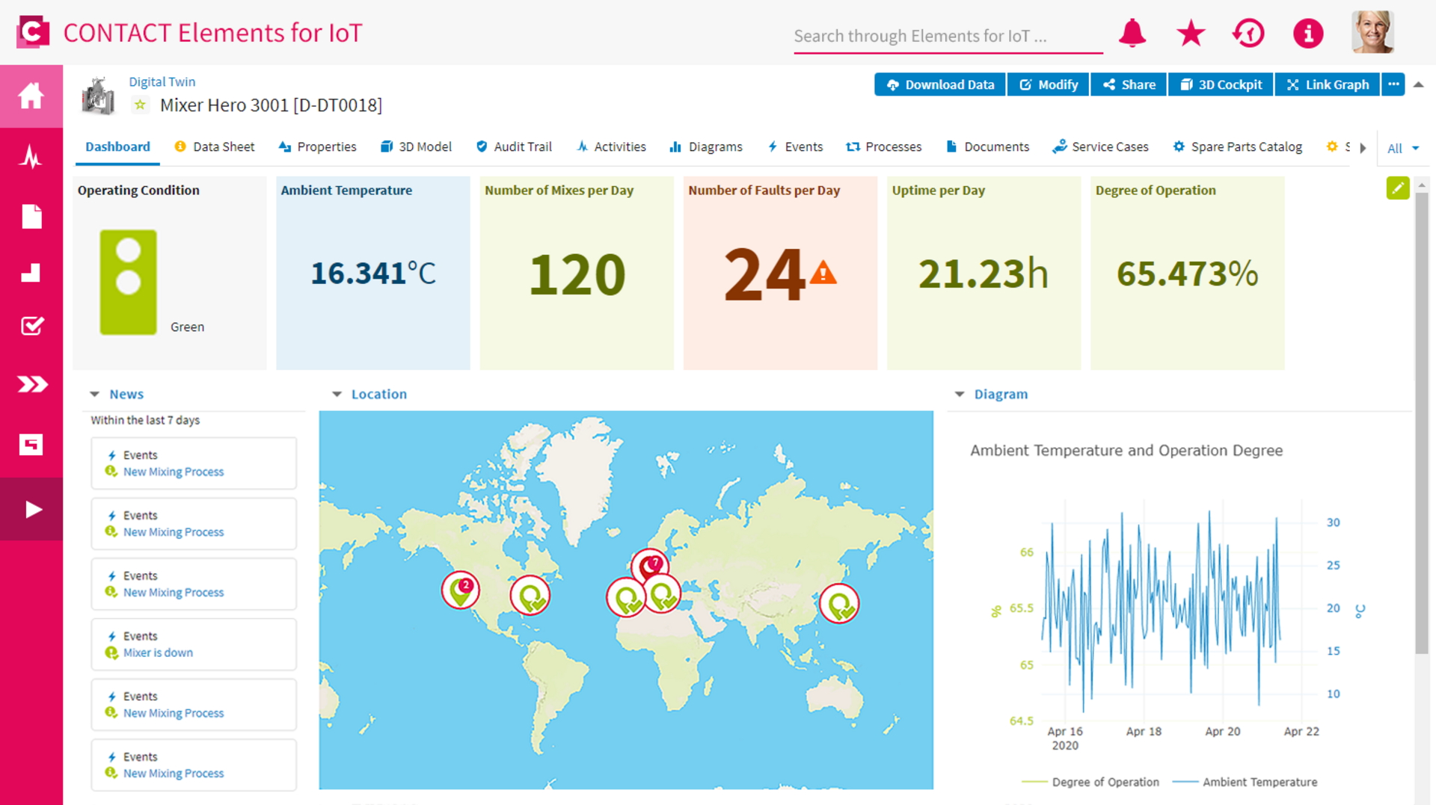1436x805 pixels.
Task: Open the checkbox tasks sidebar icon
Action: tap(31, 326)
